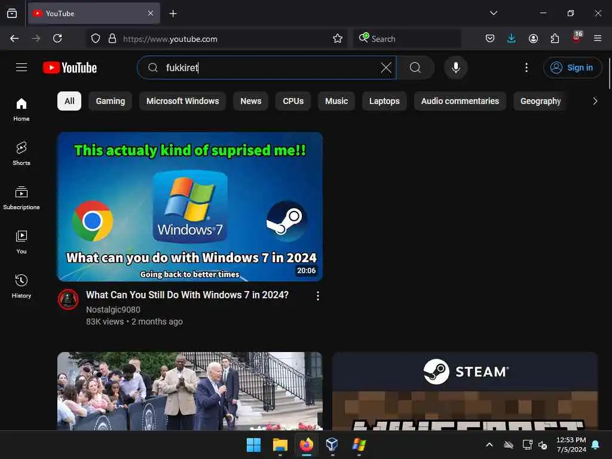612x459 pixels.
Task: Open action menu for Windows 7 video
Action: [x=318, y=296]
